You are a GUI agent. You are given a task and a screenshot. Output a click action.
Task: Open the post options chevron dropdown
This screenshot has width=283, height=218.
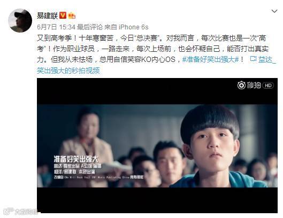coord(274,11)
